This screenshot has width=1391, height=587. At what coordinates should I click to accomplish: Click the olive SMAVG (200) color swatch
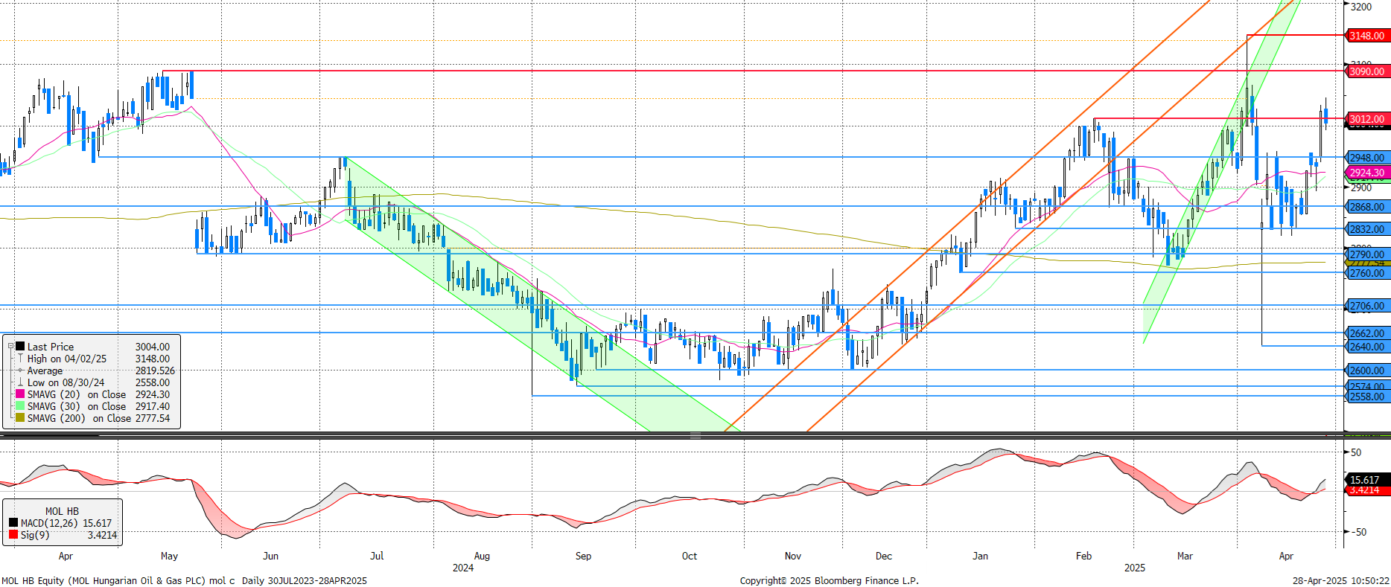20,418
